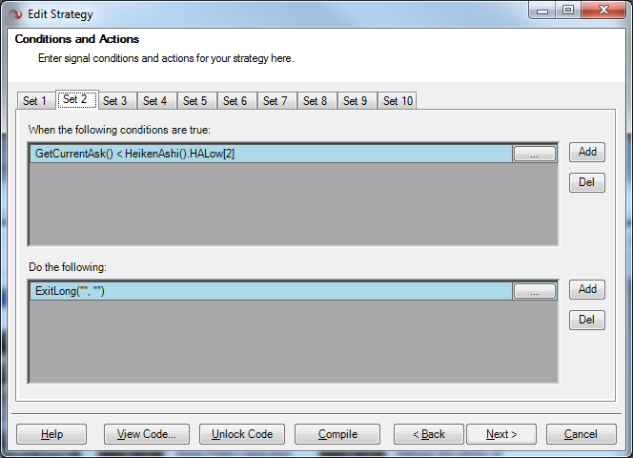Viewport: 633px width, 458px height.
Task: Open the ExitLong action ellipsis button
Action: [x=534, y=291]
